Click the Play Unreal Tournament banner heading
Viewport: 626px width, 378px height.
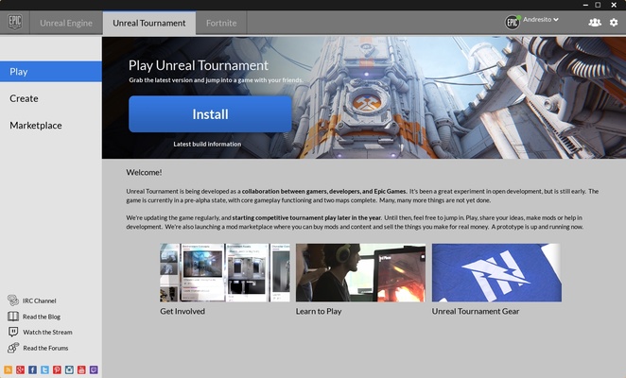click(199, 65)
